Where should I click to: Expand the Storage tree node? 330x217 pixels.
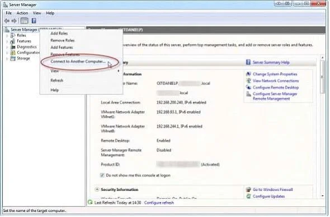click(x=7, y=59)
